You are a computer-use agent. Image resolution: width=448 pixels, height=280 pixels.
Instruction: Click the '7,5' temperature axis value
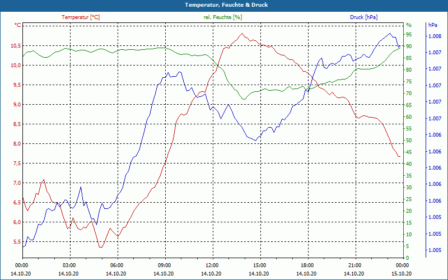17,164
